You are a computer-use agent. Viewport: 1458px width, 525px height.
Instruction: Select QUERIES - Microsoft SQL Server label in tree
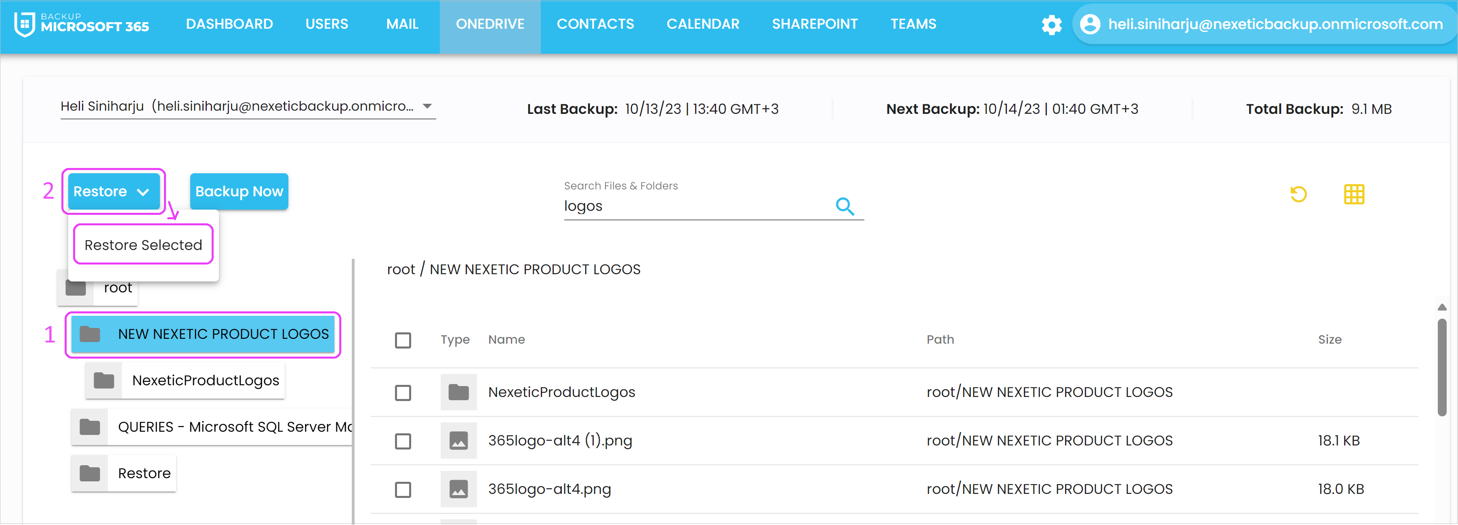pos(234,427)
